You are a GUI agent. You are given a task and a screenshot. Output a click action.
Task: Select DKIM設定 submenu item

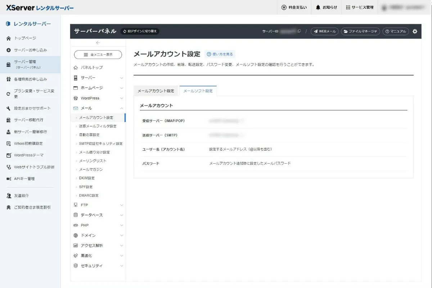(x=87, y=178)
